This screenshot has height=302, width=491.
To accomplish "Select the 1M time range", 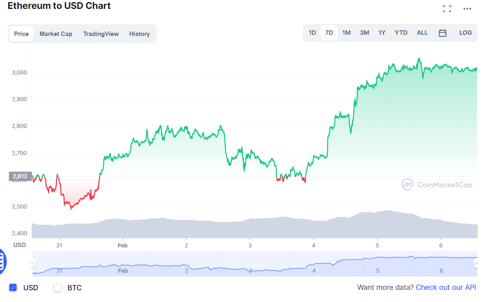I will pyautogui.click(x=346, y=33).
